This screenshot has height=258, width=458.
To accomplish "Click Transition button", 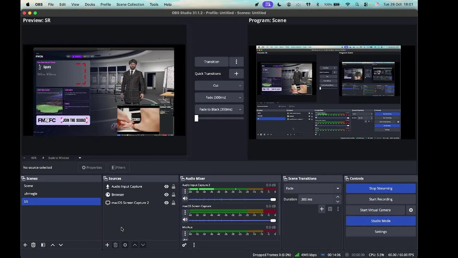I will pyautogui.click(x=211, y=62).
